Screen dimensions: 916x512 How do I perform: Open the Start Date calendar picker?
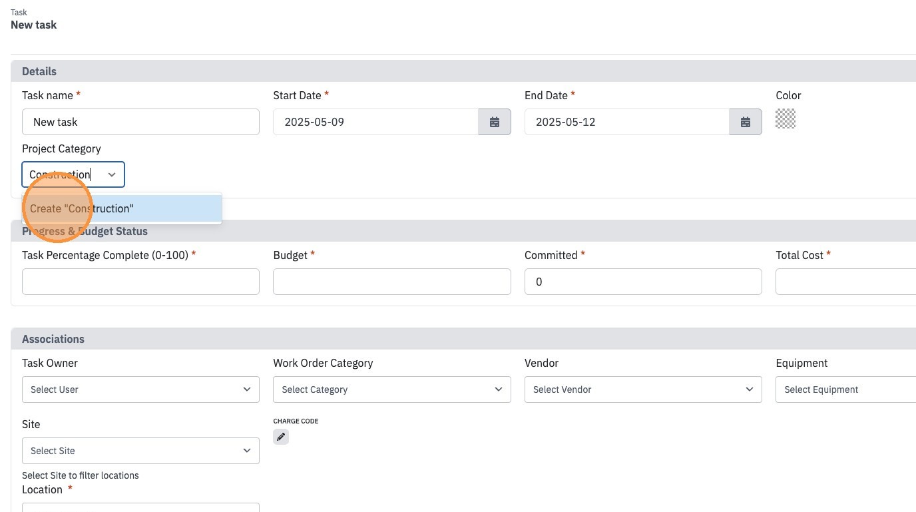click(495, 122)
